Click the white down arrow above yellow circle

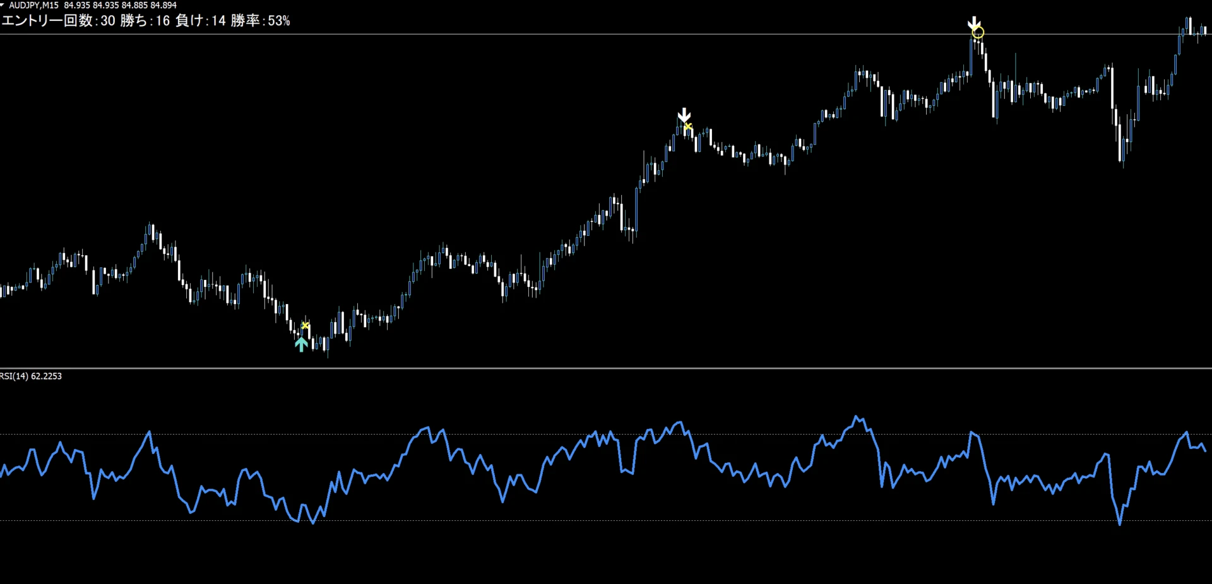(x=974, y=23)
